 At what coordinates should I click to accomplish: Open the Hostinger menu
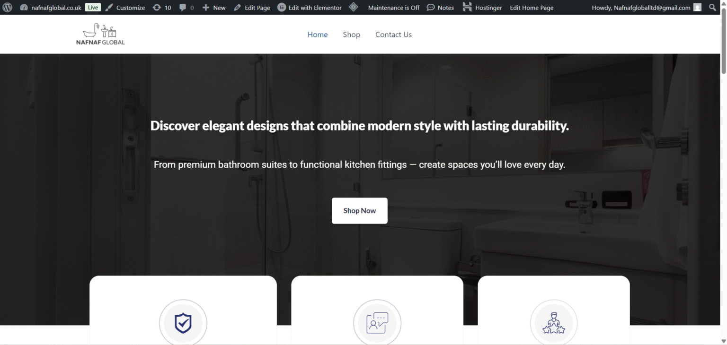(482, 8)
